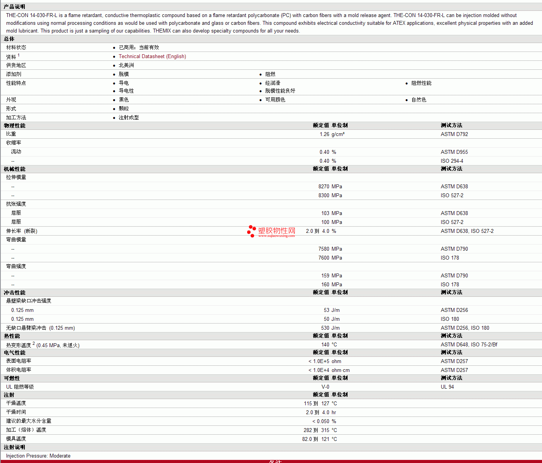542x463 pixels.
Task: Click the 7580 MPa flexural modulus value
Action: [x=330, y=249]
